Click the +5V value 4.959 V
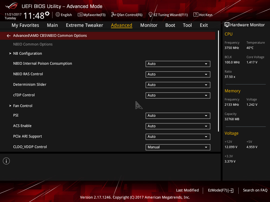This screenshot has height=202, width=270. tap(252, 147)
